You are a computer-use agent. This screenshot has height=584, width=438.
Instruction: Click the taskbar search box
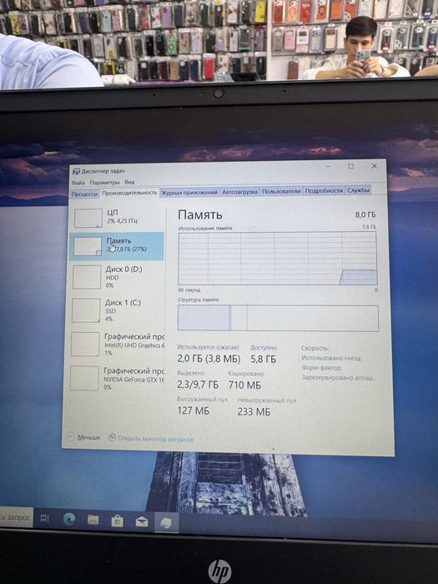(x=16, y=517)
